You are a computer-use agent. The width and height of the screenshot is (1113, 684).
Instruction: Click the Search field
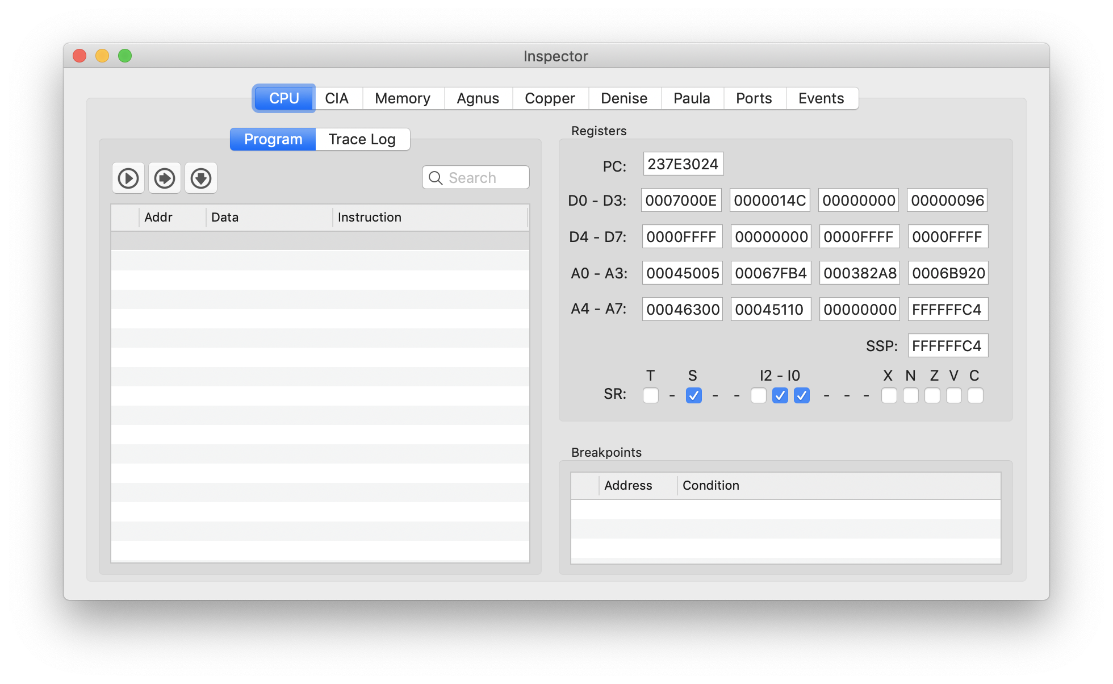coord(476,178)
